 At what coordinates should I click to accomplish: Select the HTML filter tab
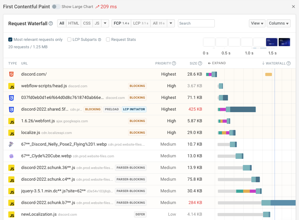(74, 23)
